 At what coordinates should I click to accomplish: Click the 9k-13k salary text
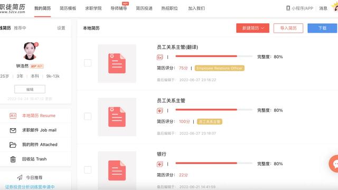[x=53, y=76]
